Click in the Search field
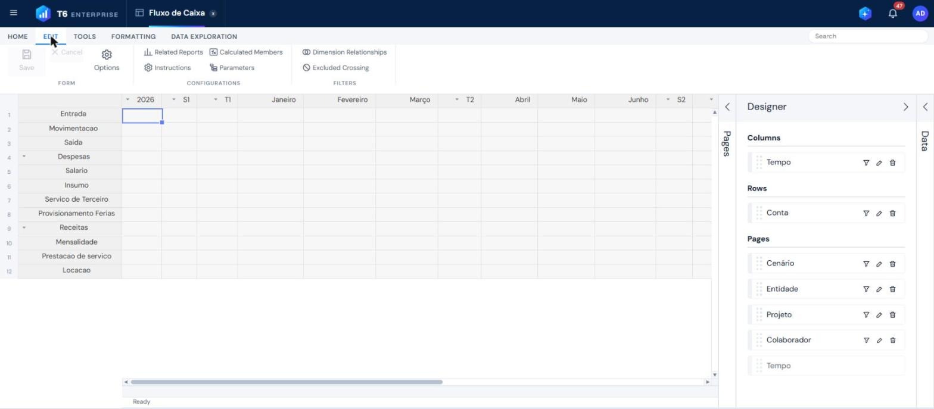This screenshot has width=934, height=409. click(x=867, y=36)
